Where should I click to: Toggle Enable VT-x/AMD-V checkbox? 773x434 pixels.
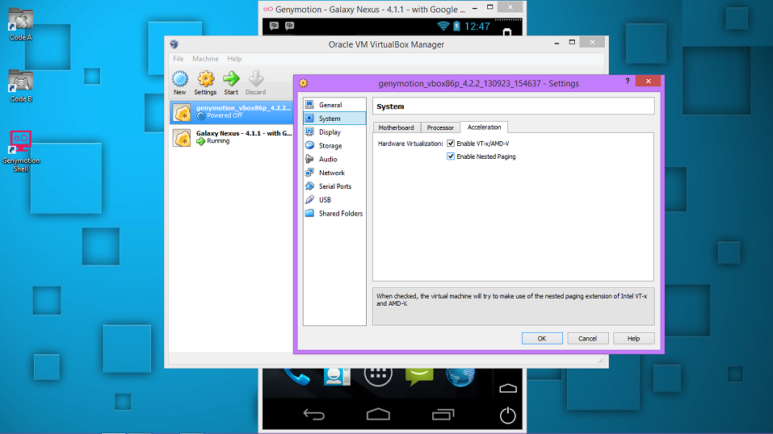point(451,144)
